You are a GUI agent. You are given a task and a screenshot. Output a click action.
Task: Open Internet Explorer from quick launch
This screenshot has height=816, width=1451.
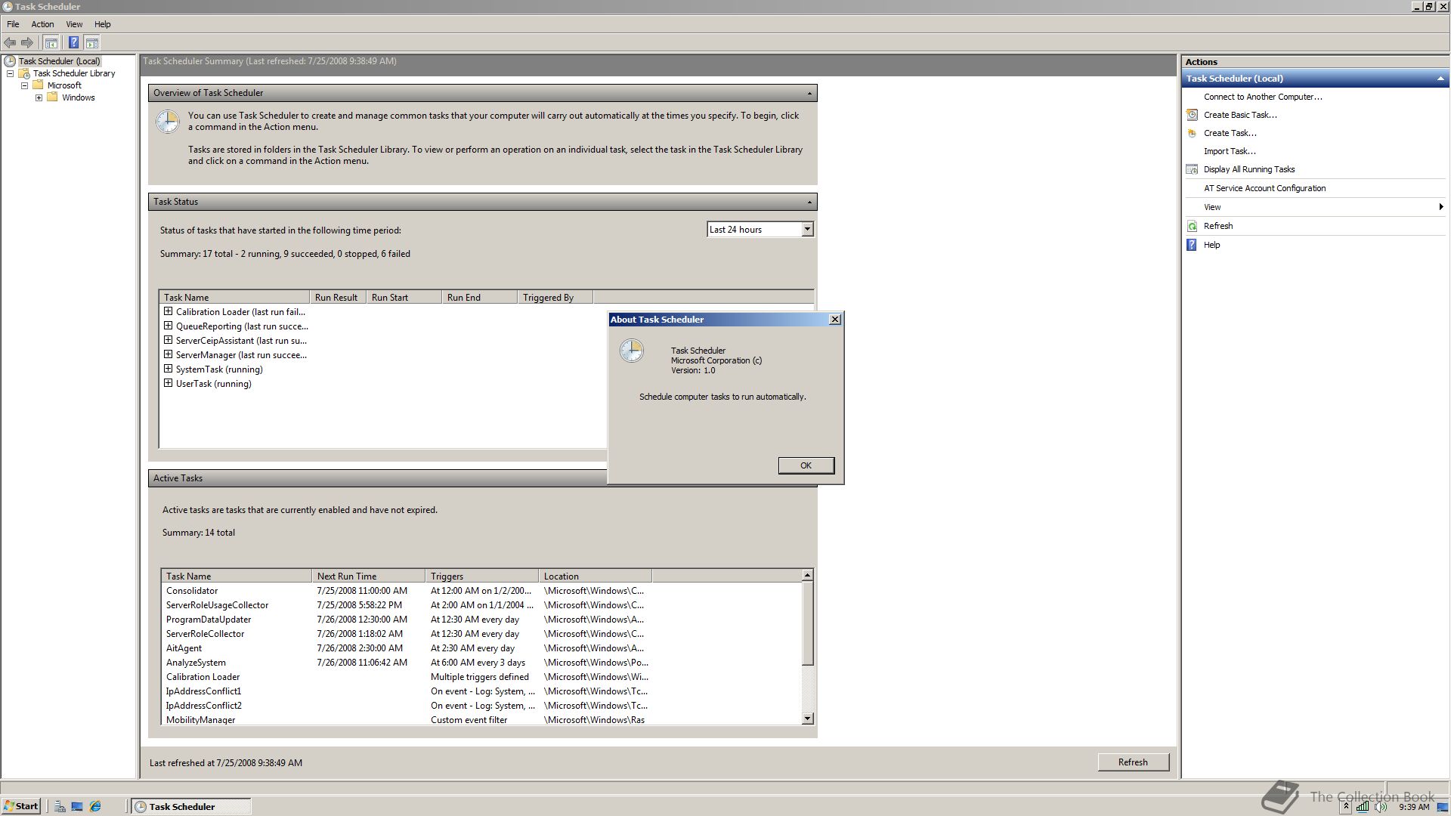[95, 806]
